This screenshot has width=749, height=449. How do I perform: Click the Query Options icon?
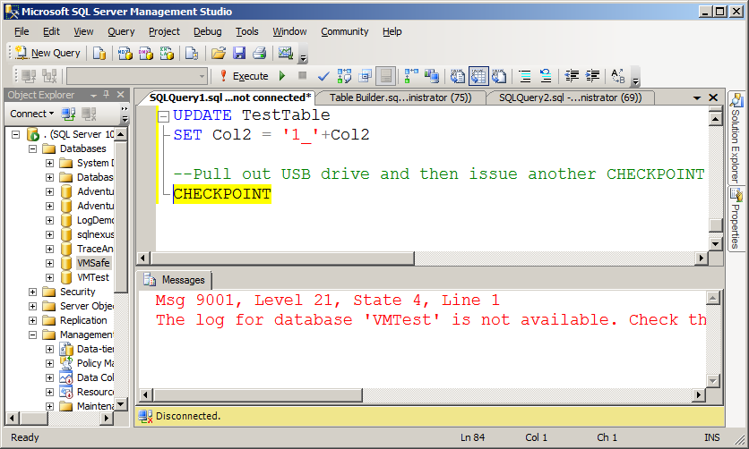(365, 76)
